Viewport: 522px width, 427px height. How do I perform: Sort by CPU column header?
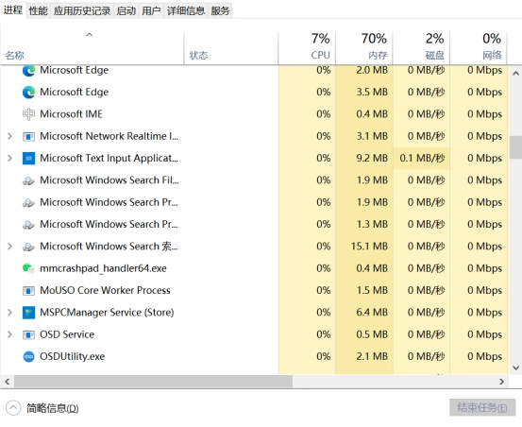(x=307, y=47)
